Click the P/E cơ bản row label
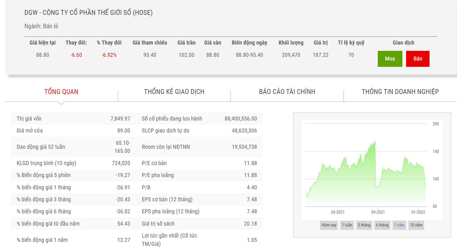Viewport: 457px width, 249px height. [154, 163]
